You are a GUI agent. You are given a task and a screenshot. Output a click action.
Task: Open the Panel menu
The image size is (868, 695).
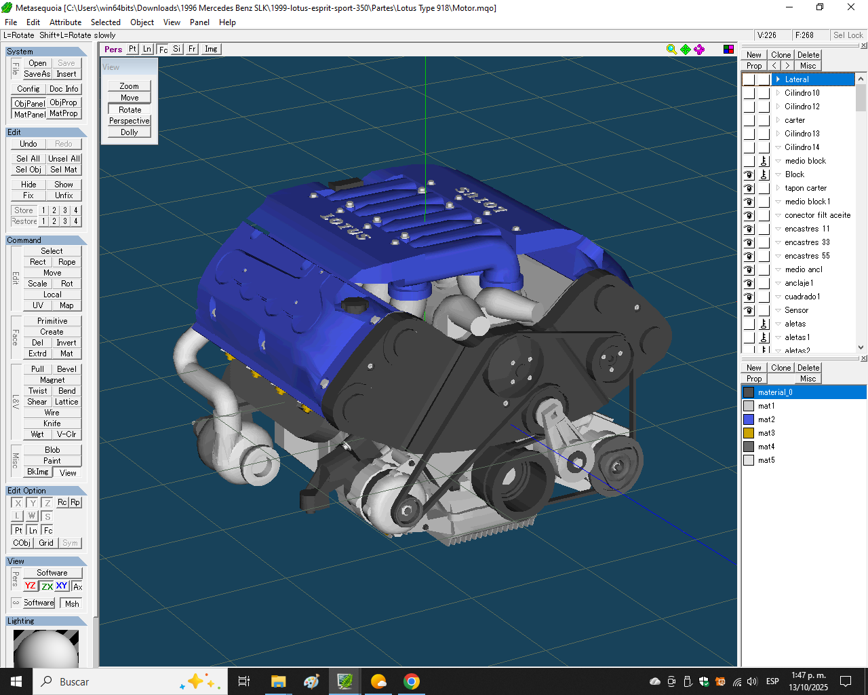[199, 22]
